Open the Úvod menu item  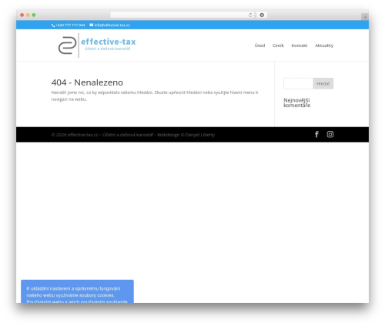(x=259, y=45)
